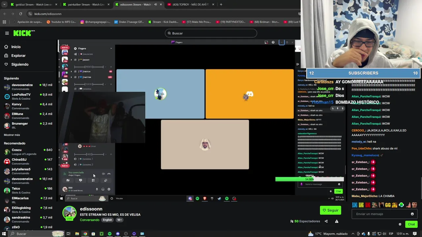
Task: Mute the edissoonn tab via its speaker icon
Action: point(156,5)
